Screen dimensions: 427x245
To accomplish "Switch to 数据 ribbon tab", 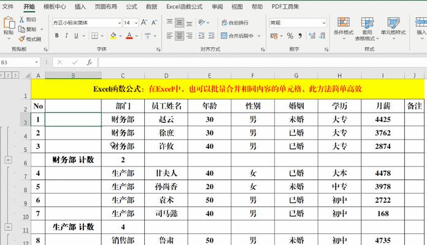I will pyautogui.click(x=152, y=7).
